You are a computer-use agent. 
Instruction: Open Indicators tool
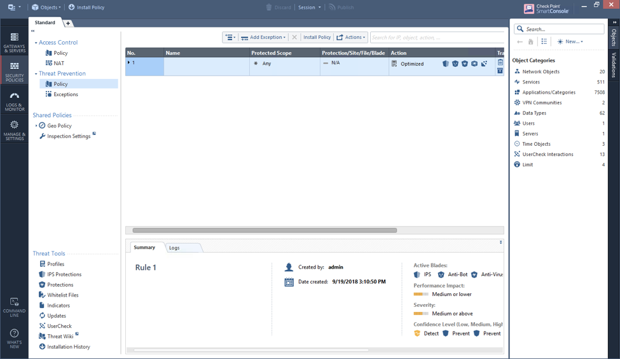coord(55,305)
